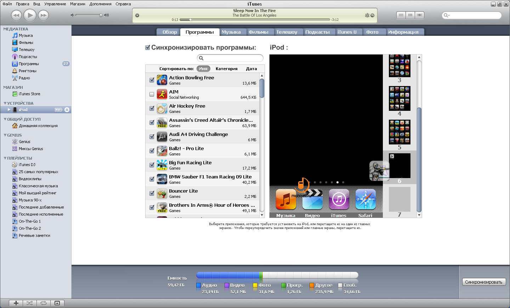Collapse the ПЛЕЙЛИСТЫ section
The height and width of the screenshot is (308, 510).
(5, 158)
